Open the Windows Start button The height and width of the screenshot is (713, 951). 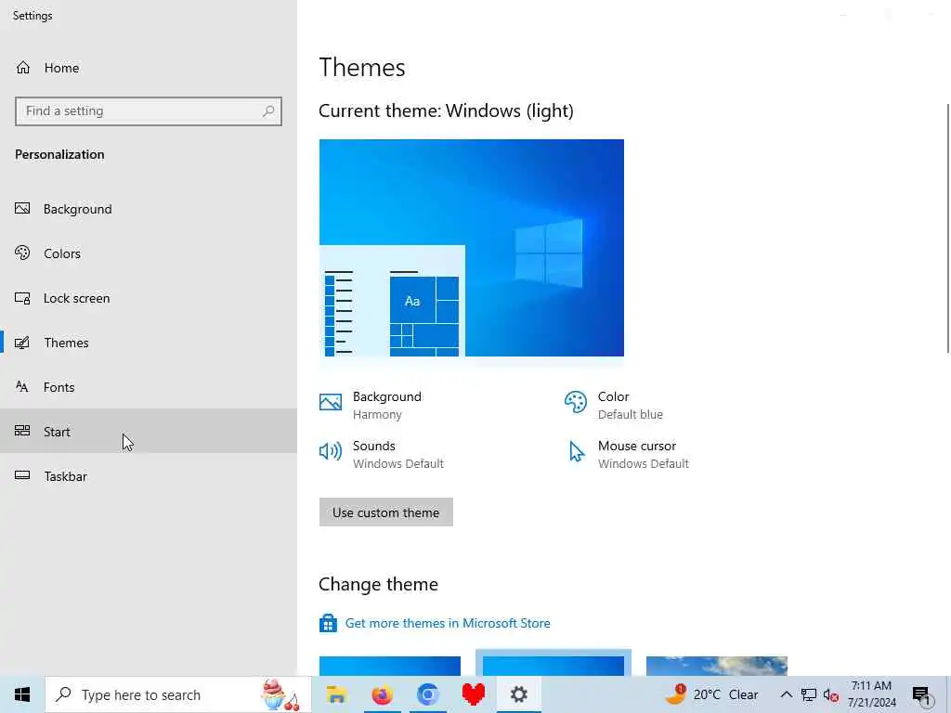tap(22, 694)
